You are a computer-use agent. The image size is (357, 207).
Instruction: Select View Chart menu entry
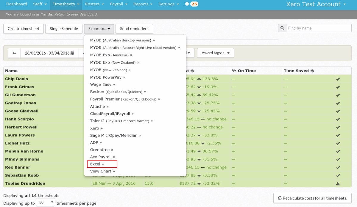click(x=102, y=171)
